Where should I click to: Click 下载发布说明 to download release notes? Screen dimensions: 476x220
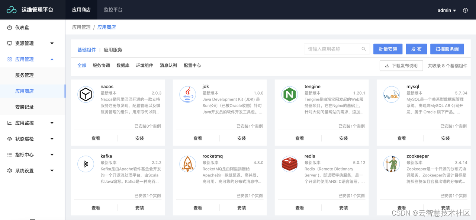tap(401, 66)
